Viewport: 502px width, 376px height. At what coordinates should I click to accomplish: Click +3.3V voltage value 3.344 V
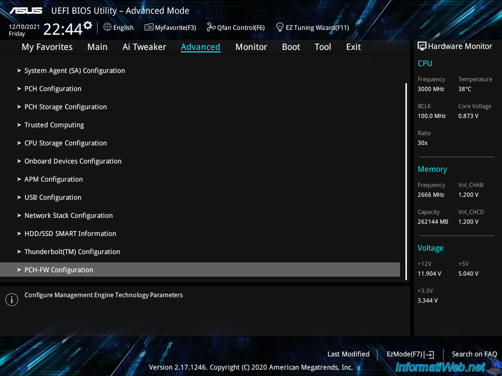click(x=427, y=301)
